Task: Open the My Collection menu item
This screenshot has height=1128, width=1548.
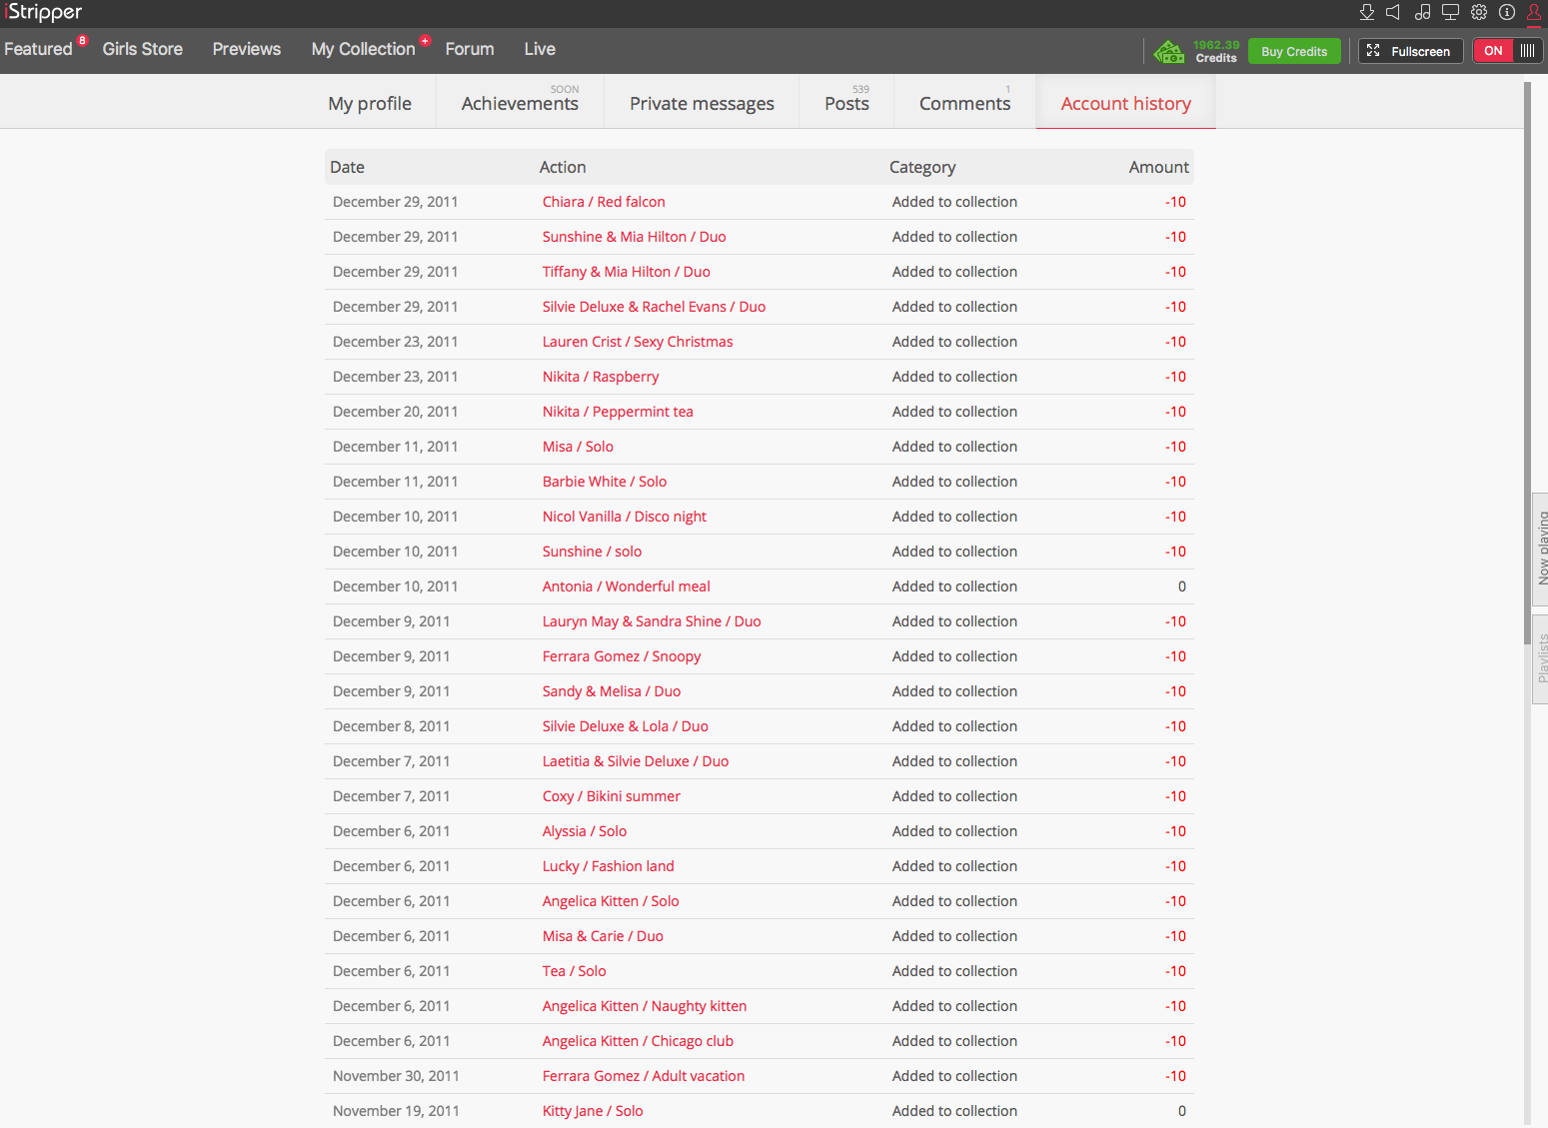Action: 363,49
